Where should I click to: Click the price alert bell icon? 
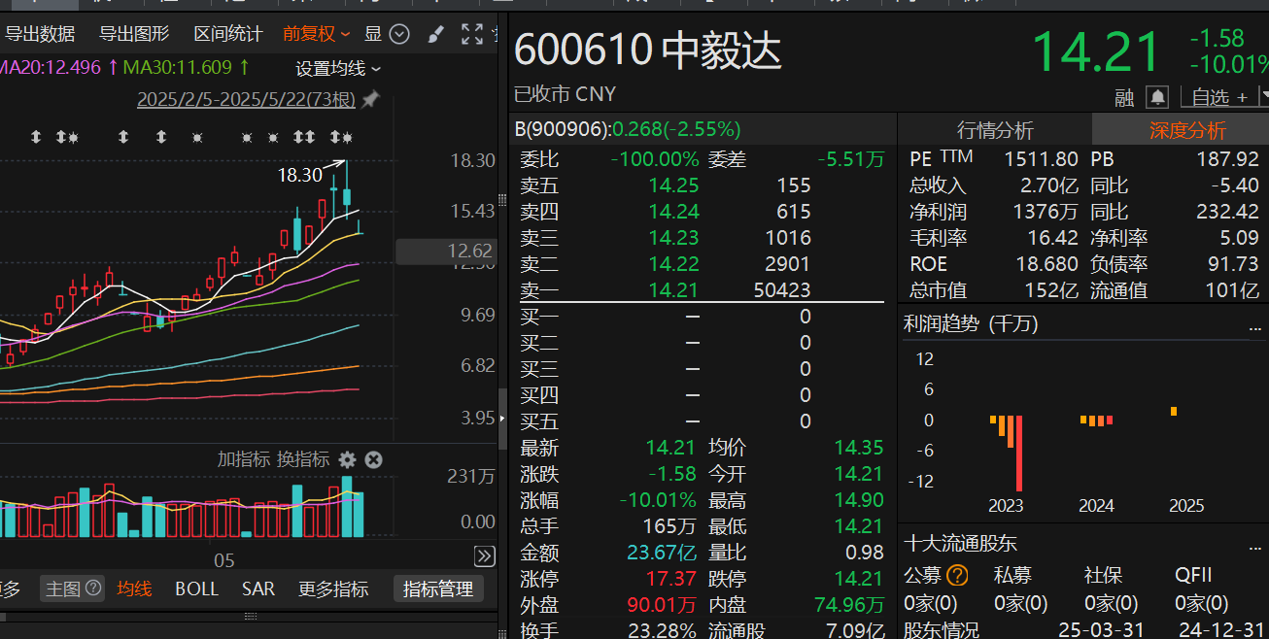1156,97
